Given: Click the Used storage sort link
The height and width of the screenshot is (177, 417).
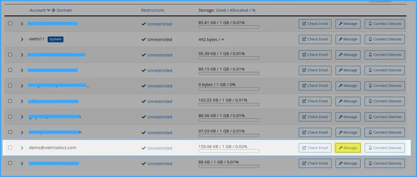Looking at the screenshot, I should [x=221, y=10].
